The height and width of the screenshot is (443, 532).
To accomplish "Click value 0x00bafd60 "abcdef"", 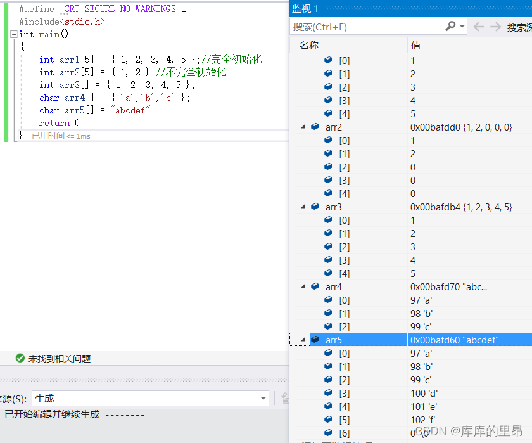I will tap(454, 340).
